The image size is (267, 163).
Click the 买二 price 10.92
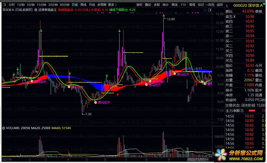click(x=250, y=46)
